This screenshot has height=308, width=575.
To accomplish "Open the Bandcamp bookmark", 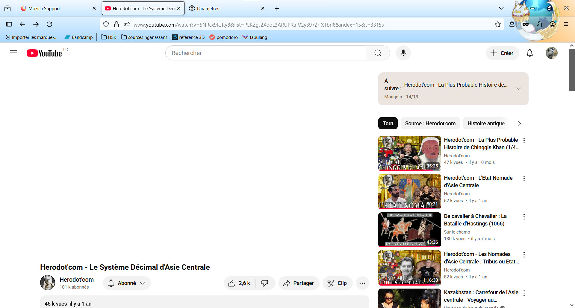I will (x=79, y=37).
